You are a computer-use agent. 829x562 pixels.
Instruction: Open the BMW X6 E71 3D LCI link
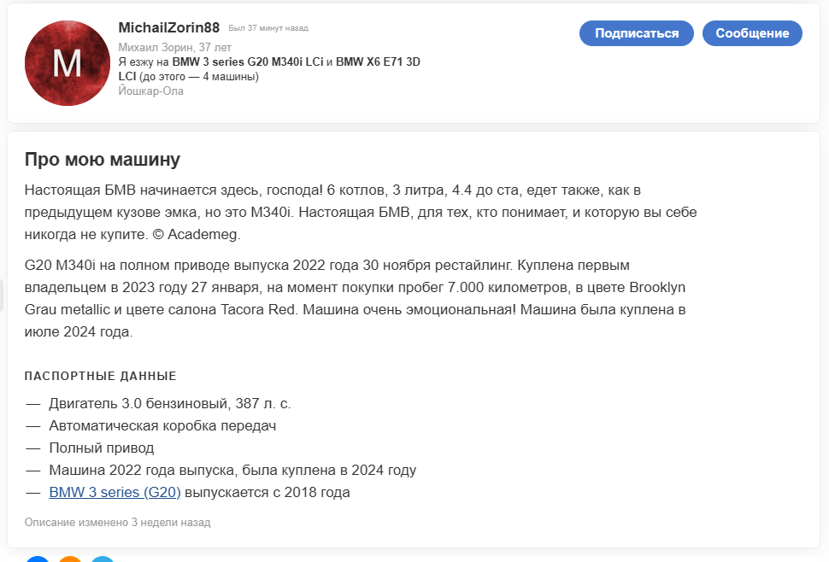[x=378, y=62]
